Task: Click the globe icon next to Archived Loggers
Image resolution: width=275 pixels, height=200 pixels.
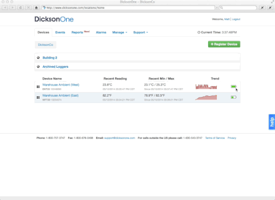Action: coord(38,66)
